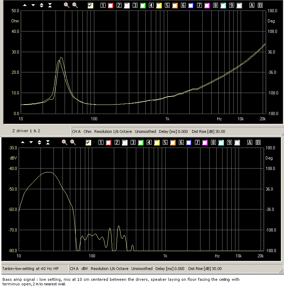Viewport: 284px width, 299px height.
Task: Toggle green overlay 3 checkbox in bottom graph
Action: [140, 142]
